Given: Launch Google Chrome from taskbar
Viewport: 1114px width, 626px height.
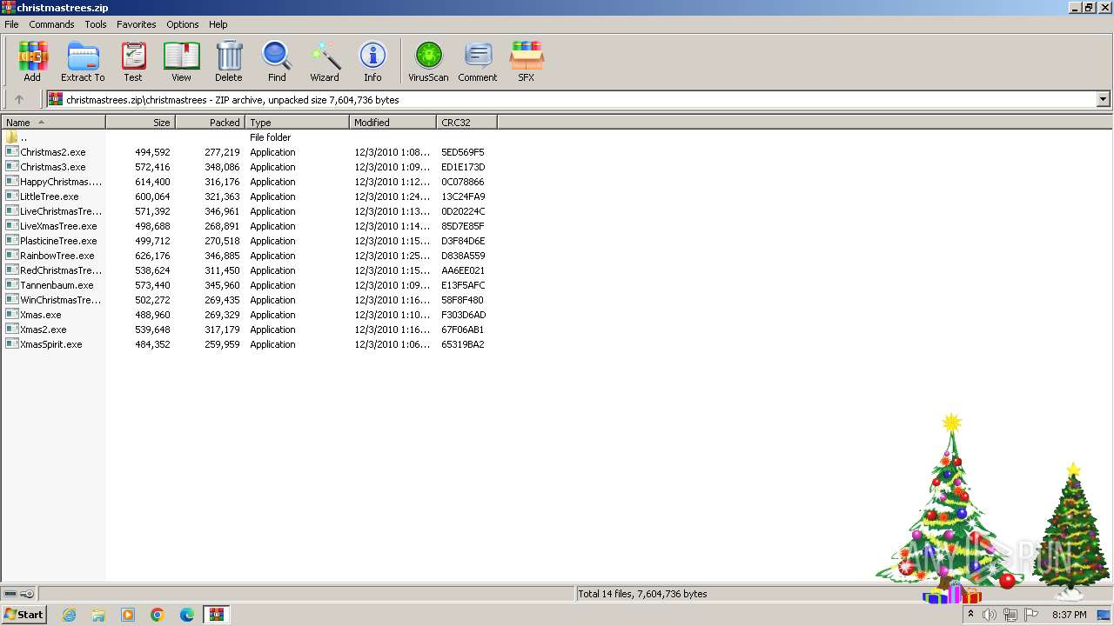Looking at the screenshot, I should [x=158, y=615].
